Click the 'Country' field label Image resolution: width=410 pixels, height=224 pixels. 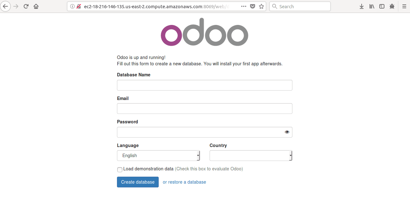(218, 145)
